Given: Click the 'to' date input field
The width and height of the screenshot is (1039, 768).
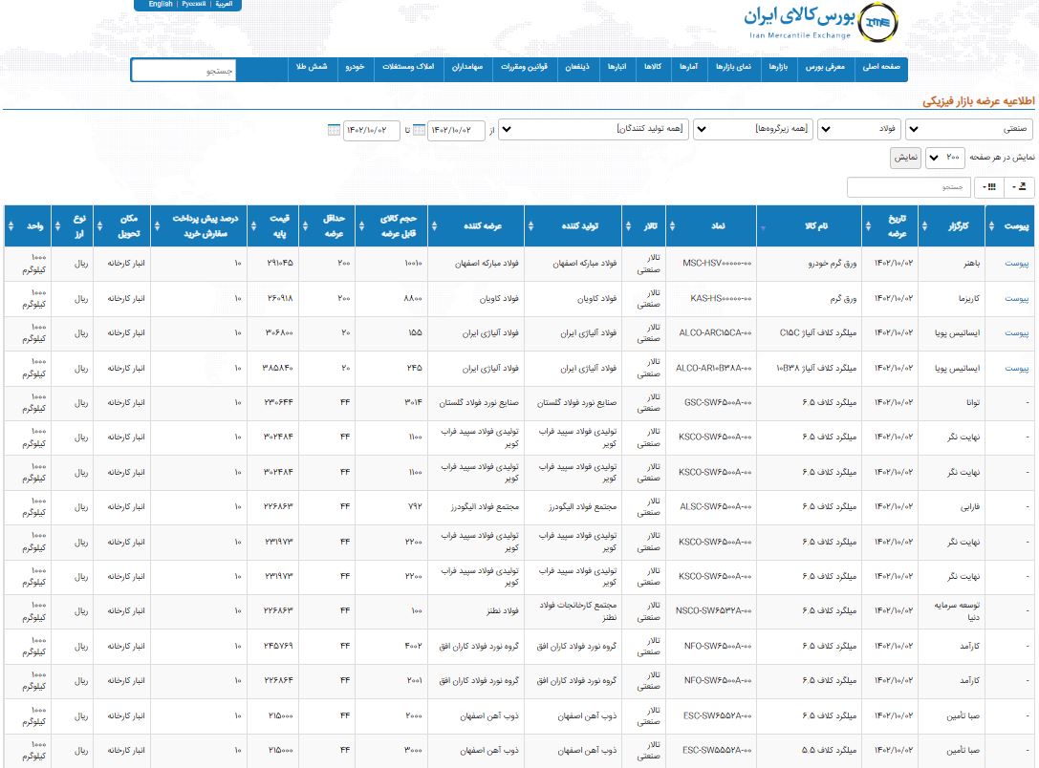Looking at the screenshot, I should click(x=372, y=130).
